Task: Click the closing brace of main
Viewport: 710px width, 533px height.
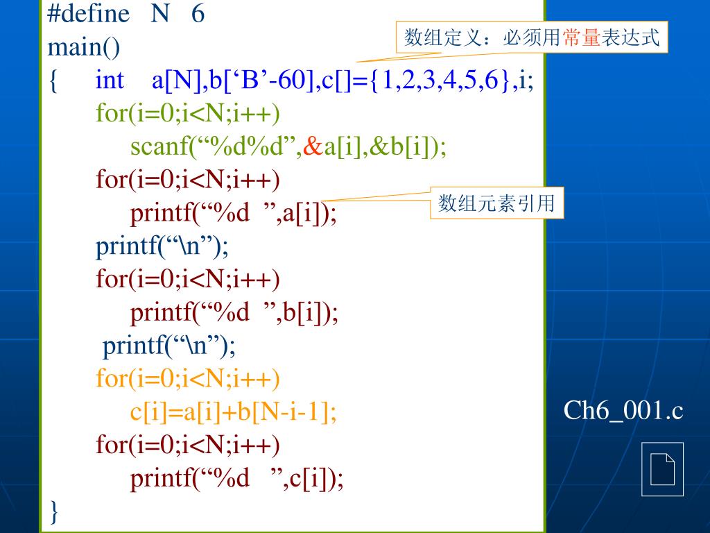Action: [x=54, y=512]
